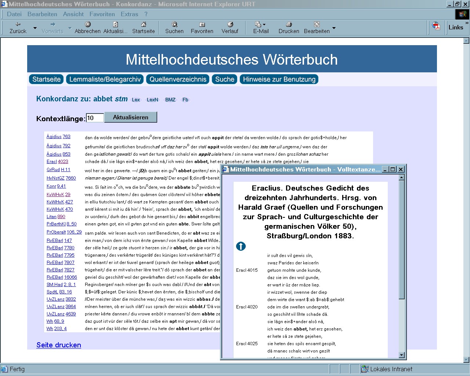Open the Ägidius 792 reference link
This screenshot has height=376, width=470.
[x=58, y=146]
